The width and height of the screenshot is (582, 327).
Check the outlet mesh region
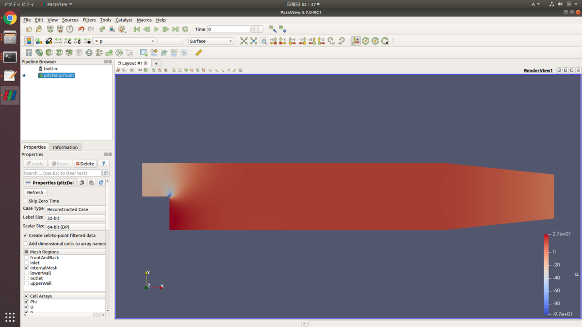coord(27,279)
